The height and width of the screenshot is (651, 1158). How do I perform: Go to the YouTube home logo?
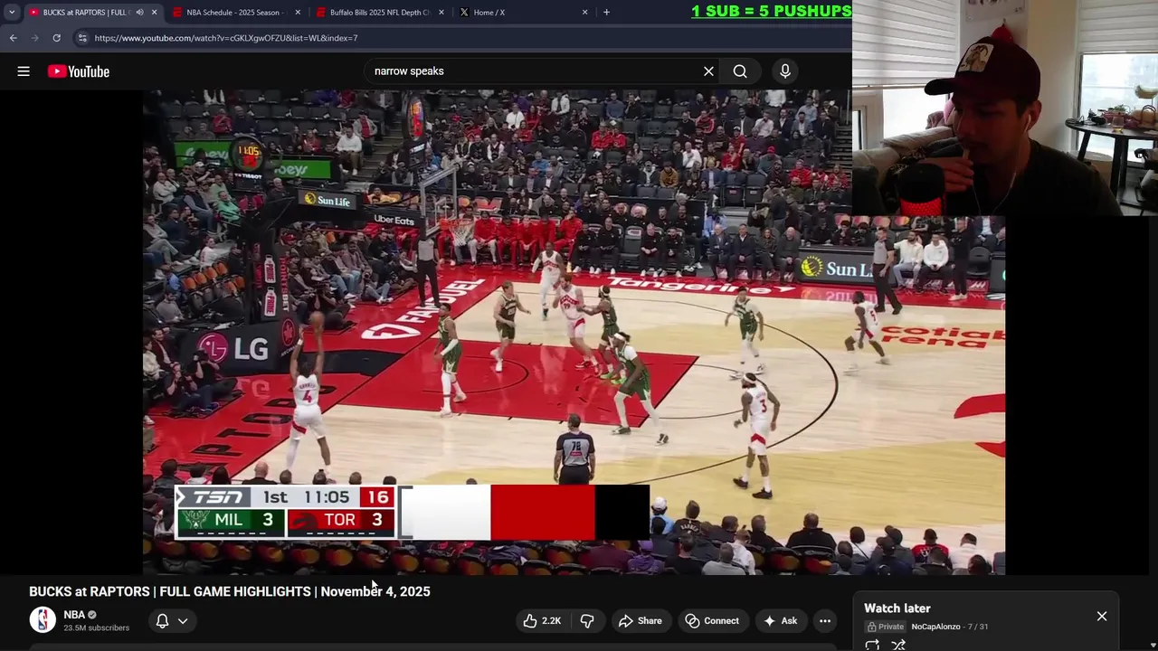pos(79,71)
